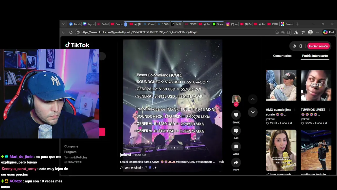Open the 'AMO cuando jims sonríe' video thumbnail

coord(281,85)
